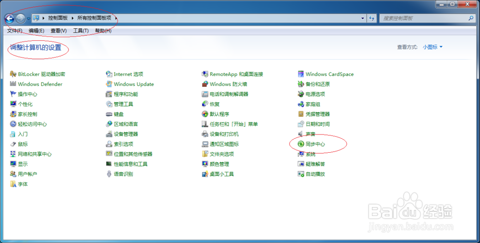Click the refresh button beside address bar
The image size is (480, 243).
click(372, 18)
